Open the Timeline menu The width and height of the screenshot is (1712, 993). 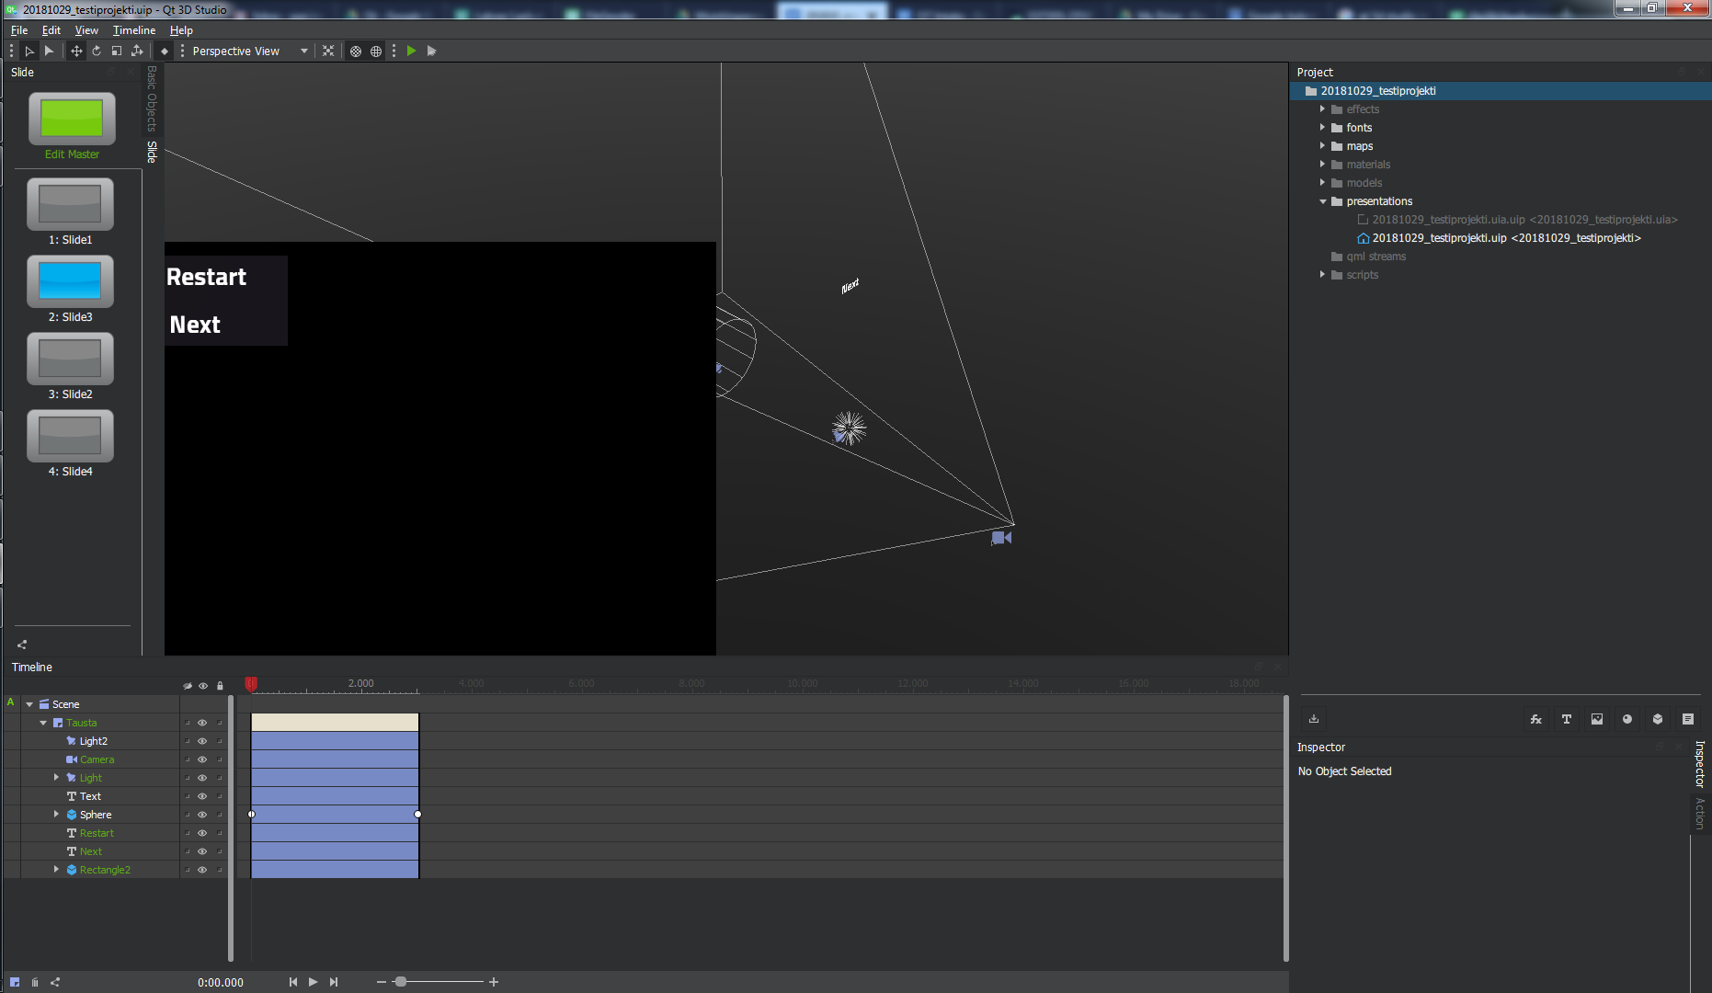coord(133,30)
